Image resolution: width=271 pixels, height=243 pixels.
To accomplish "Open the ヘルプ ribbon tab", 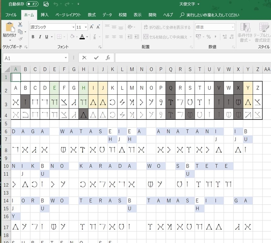I will [x=168, y=15].
